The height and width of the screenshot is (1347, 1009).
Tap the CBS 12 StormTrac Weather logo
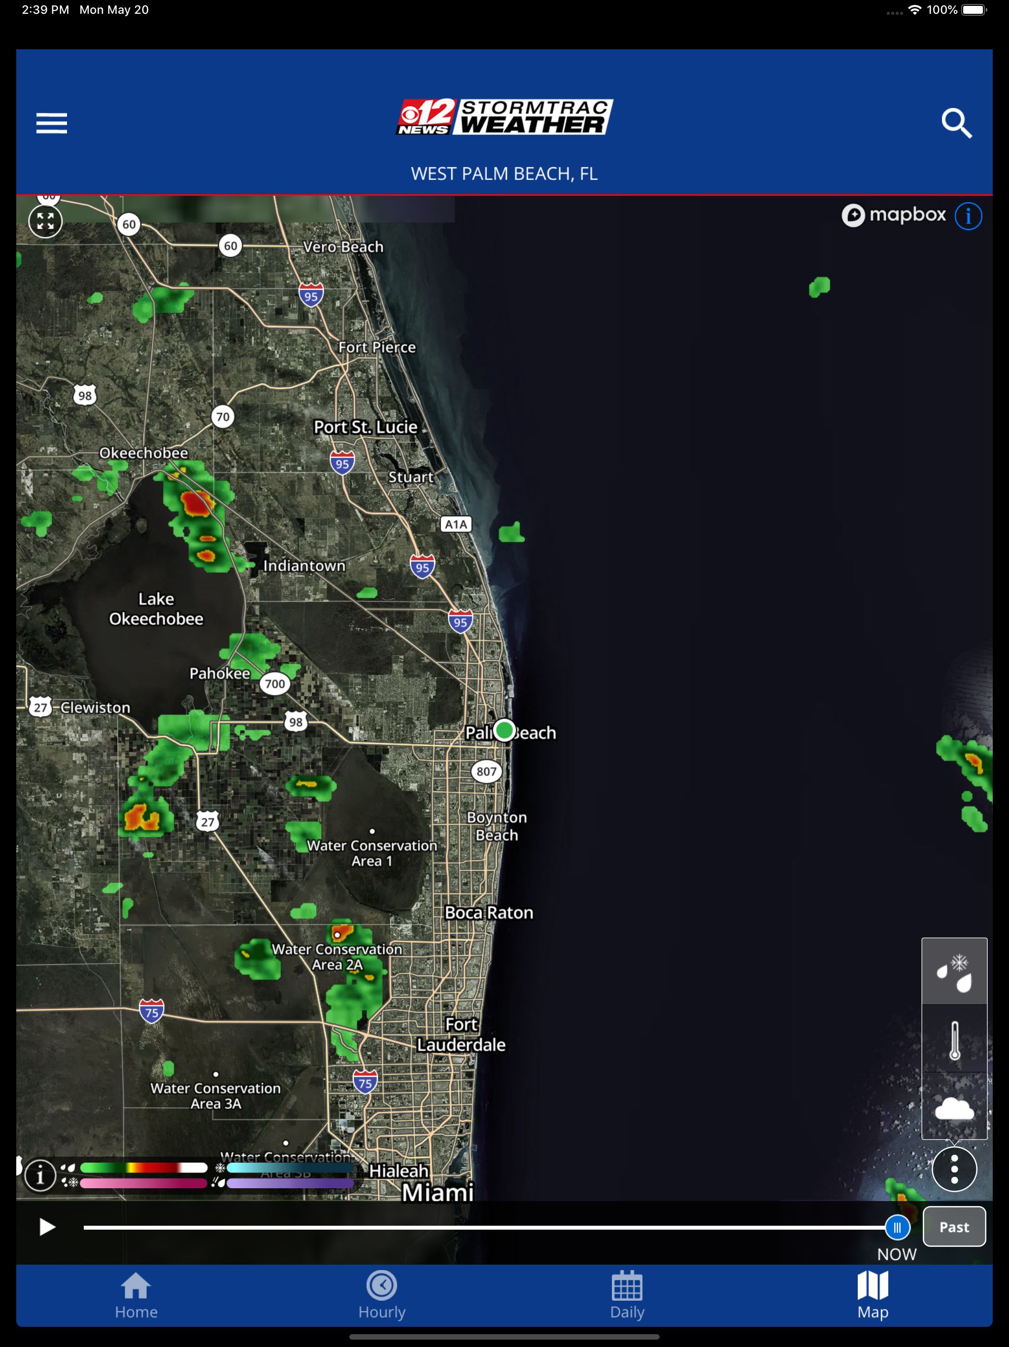[504, 116]
